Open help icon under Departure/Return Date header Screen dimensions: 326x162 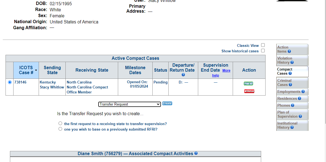[x=183, y=75]
